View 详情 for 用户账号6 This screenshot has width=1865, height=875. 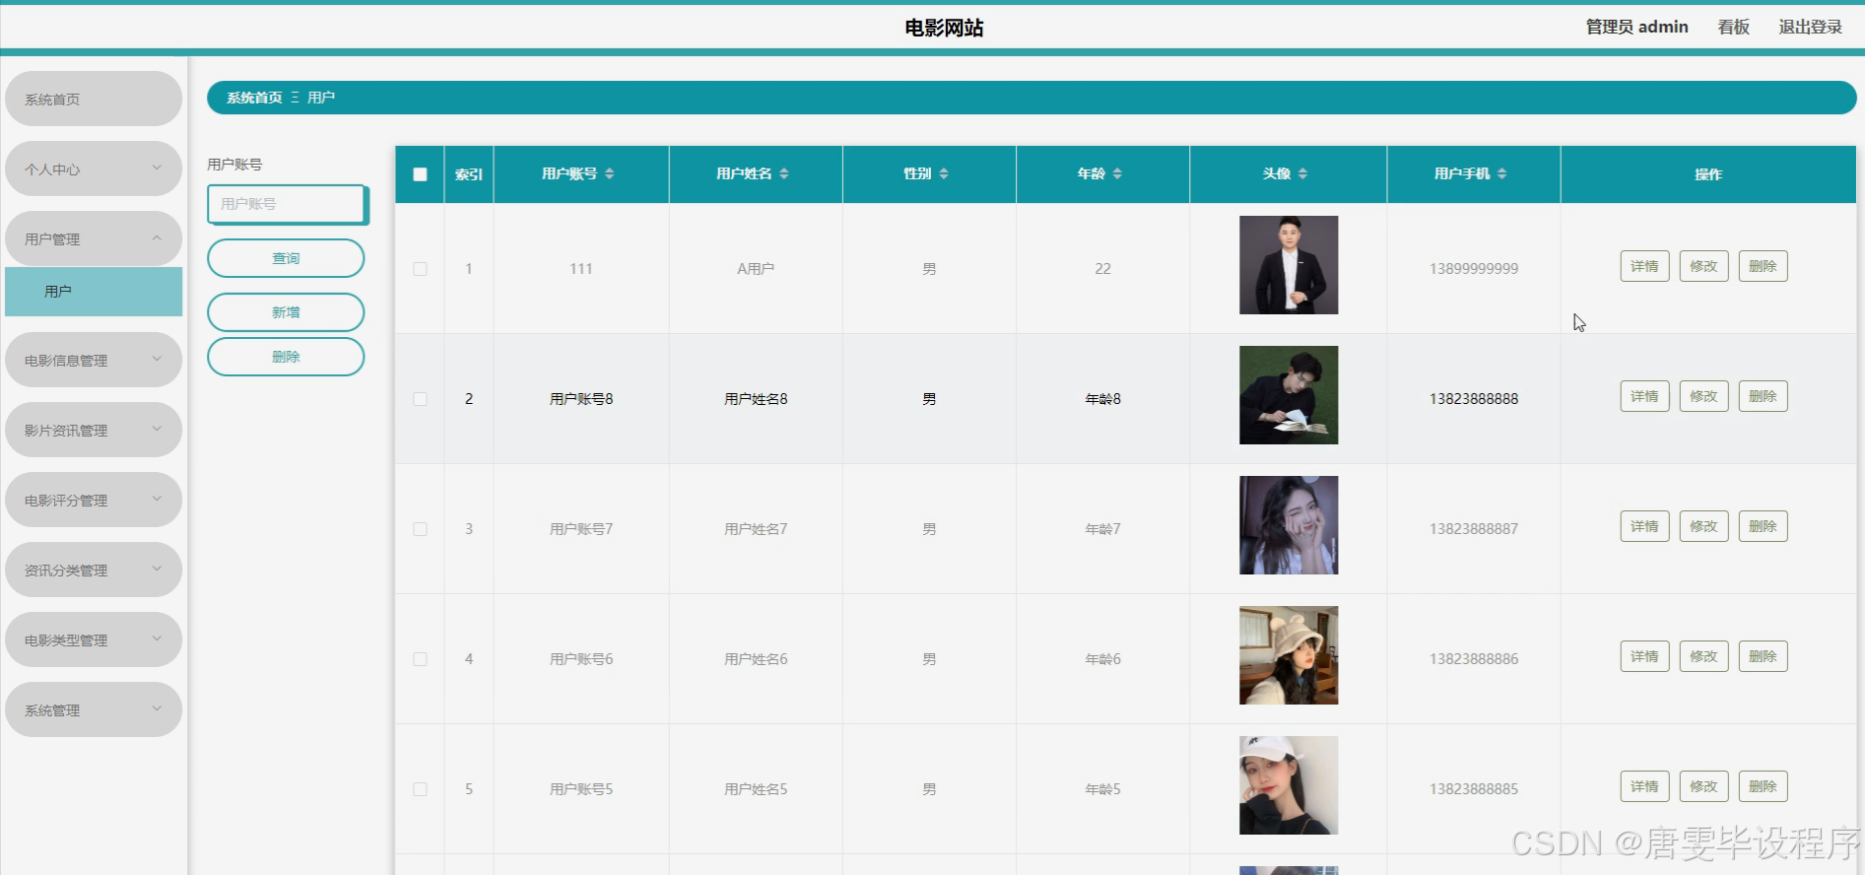(1644, 656)
